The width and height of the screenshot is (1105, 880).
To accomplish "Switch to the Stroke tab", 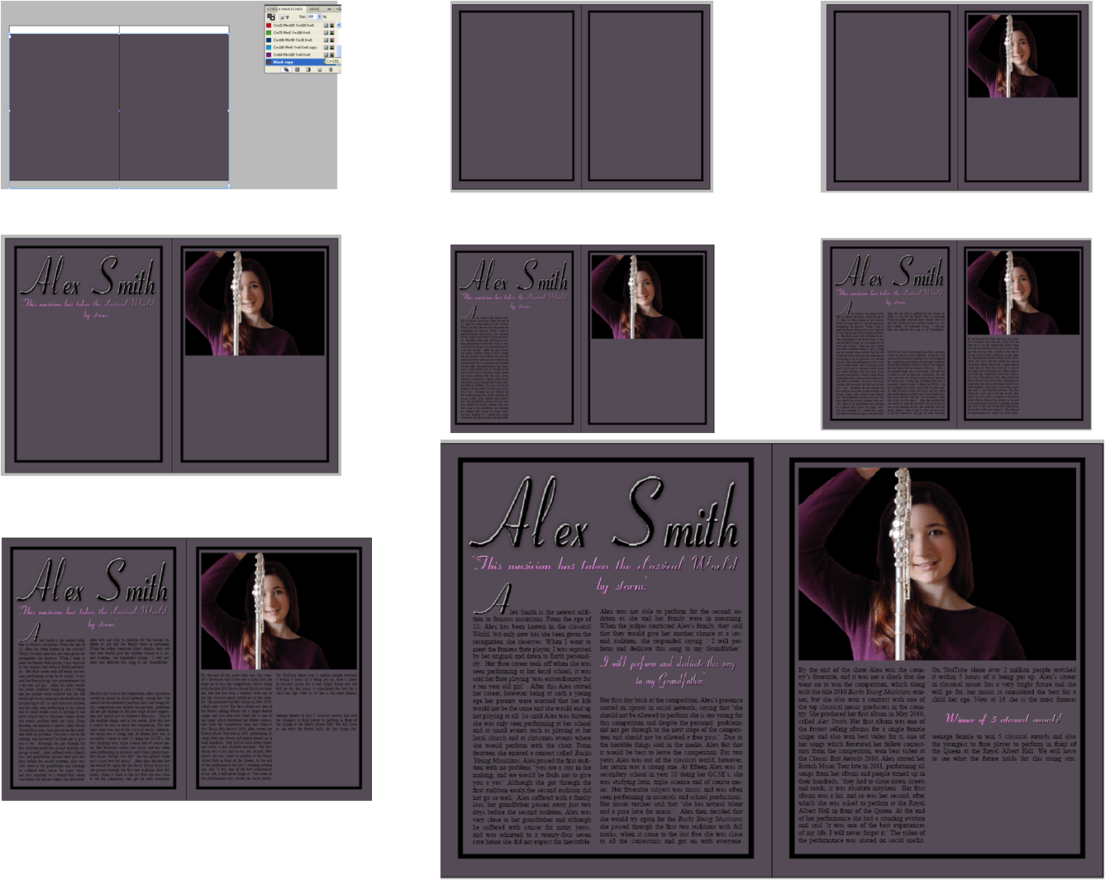I will [272, 8].
